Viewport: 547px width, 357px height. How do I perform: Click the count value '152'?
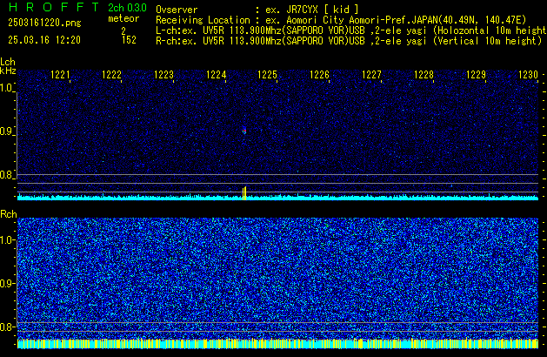pyautogui.click(x=129, y=40)
